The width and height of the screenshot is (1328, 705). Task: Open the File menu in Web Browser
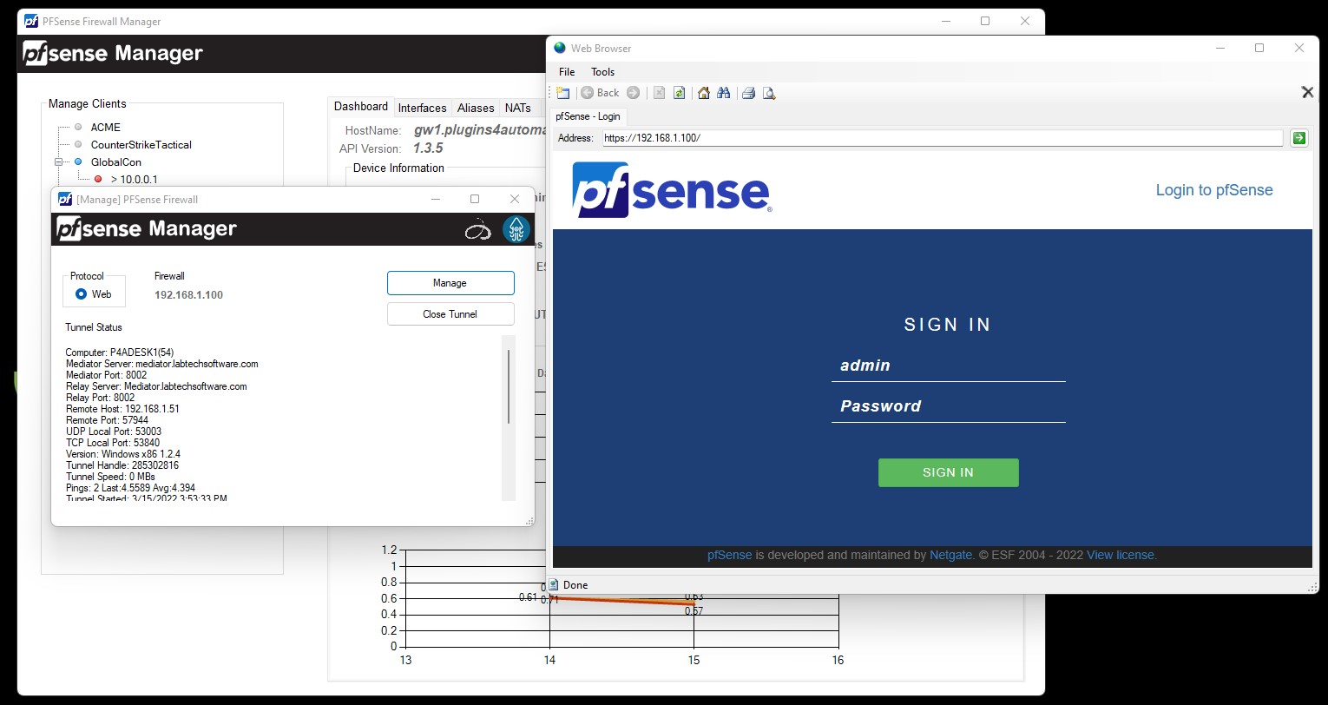tap(567, 72)
